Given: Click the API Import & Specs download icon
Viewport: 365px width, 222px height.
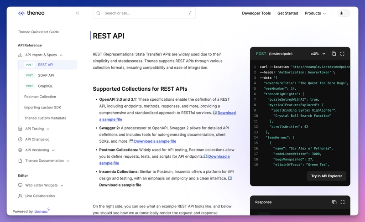Looking at the screenshot, I should [x=20, y=55].
